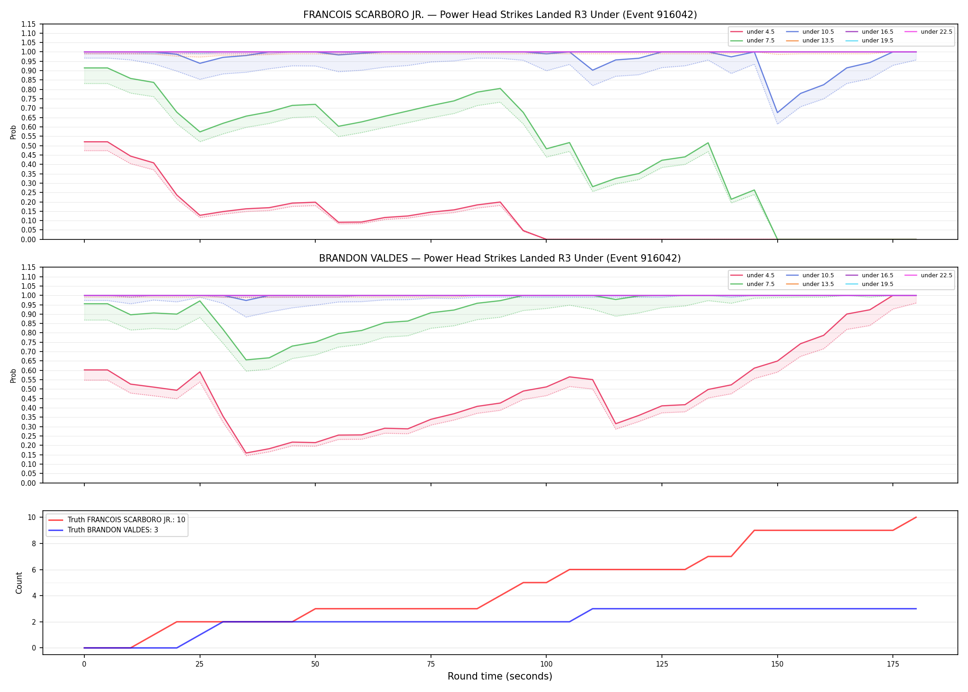Viewport: 968px width, 692px height.
Task: Click the 'Prob' label of top chart
Action: coord(13,132)
